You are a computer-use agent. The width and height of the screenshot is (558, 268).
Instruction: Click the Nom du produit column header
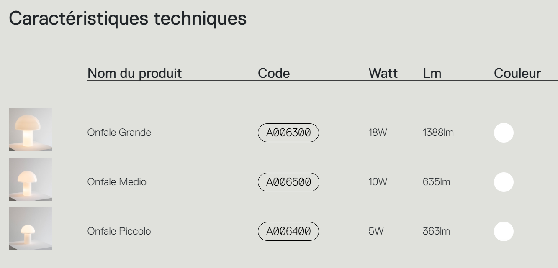click(134, 74)
